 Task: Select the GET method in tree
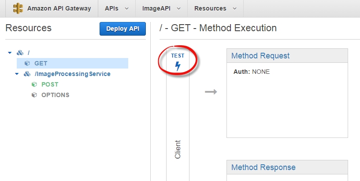(x=41, y=63)
